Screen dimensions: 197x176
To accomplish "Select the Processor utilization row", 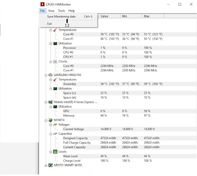I will [129, 48].
